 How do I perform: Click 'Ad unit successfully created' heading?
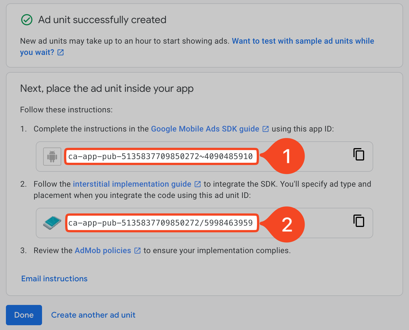pyautogui.click(x=102, y=20)
